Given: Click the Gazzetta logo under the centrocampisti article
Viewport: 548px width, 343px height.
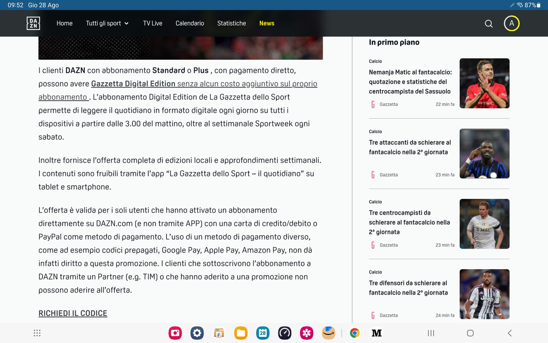Looking at the screenshot, I should tap(373, 245).
